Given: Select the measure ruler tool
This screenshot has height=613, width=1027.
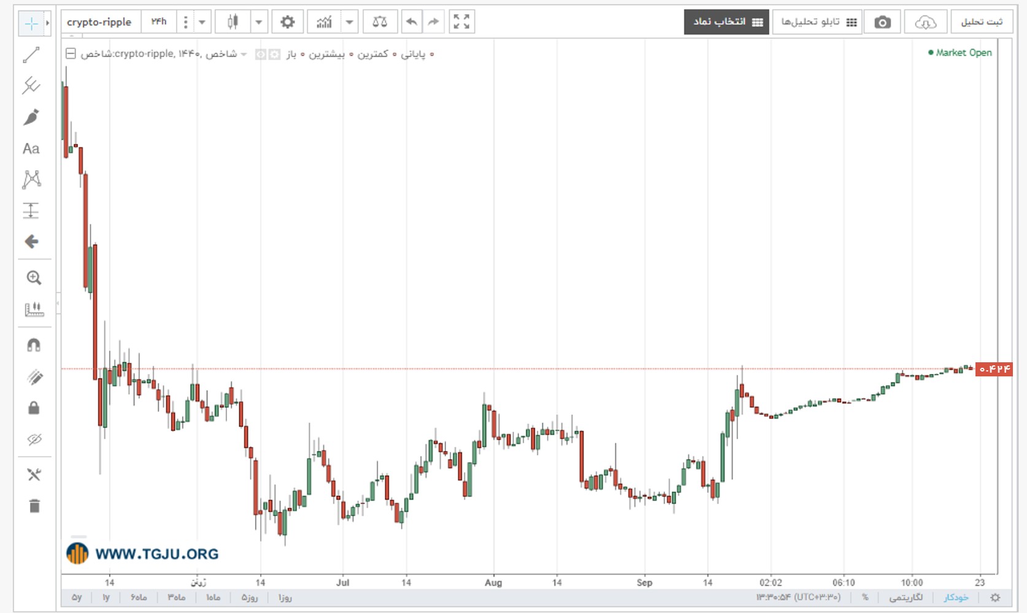Looking at the screenshot, I should point(34,309).
